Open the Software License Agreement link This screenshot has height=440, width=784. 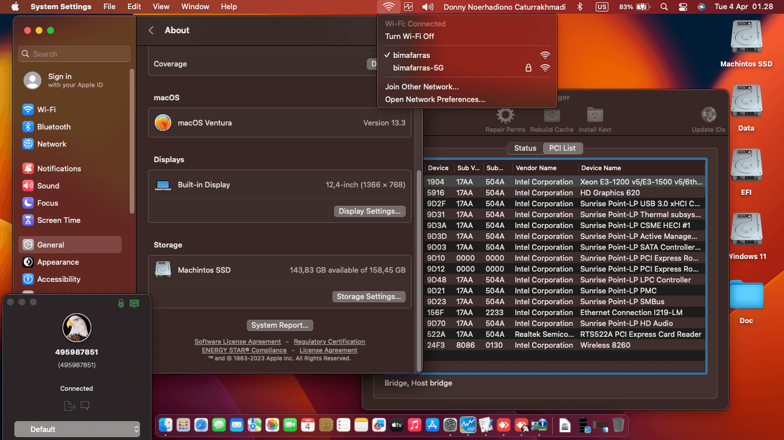click(x=238, y=341)
